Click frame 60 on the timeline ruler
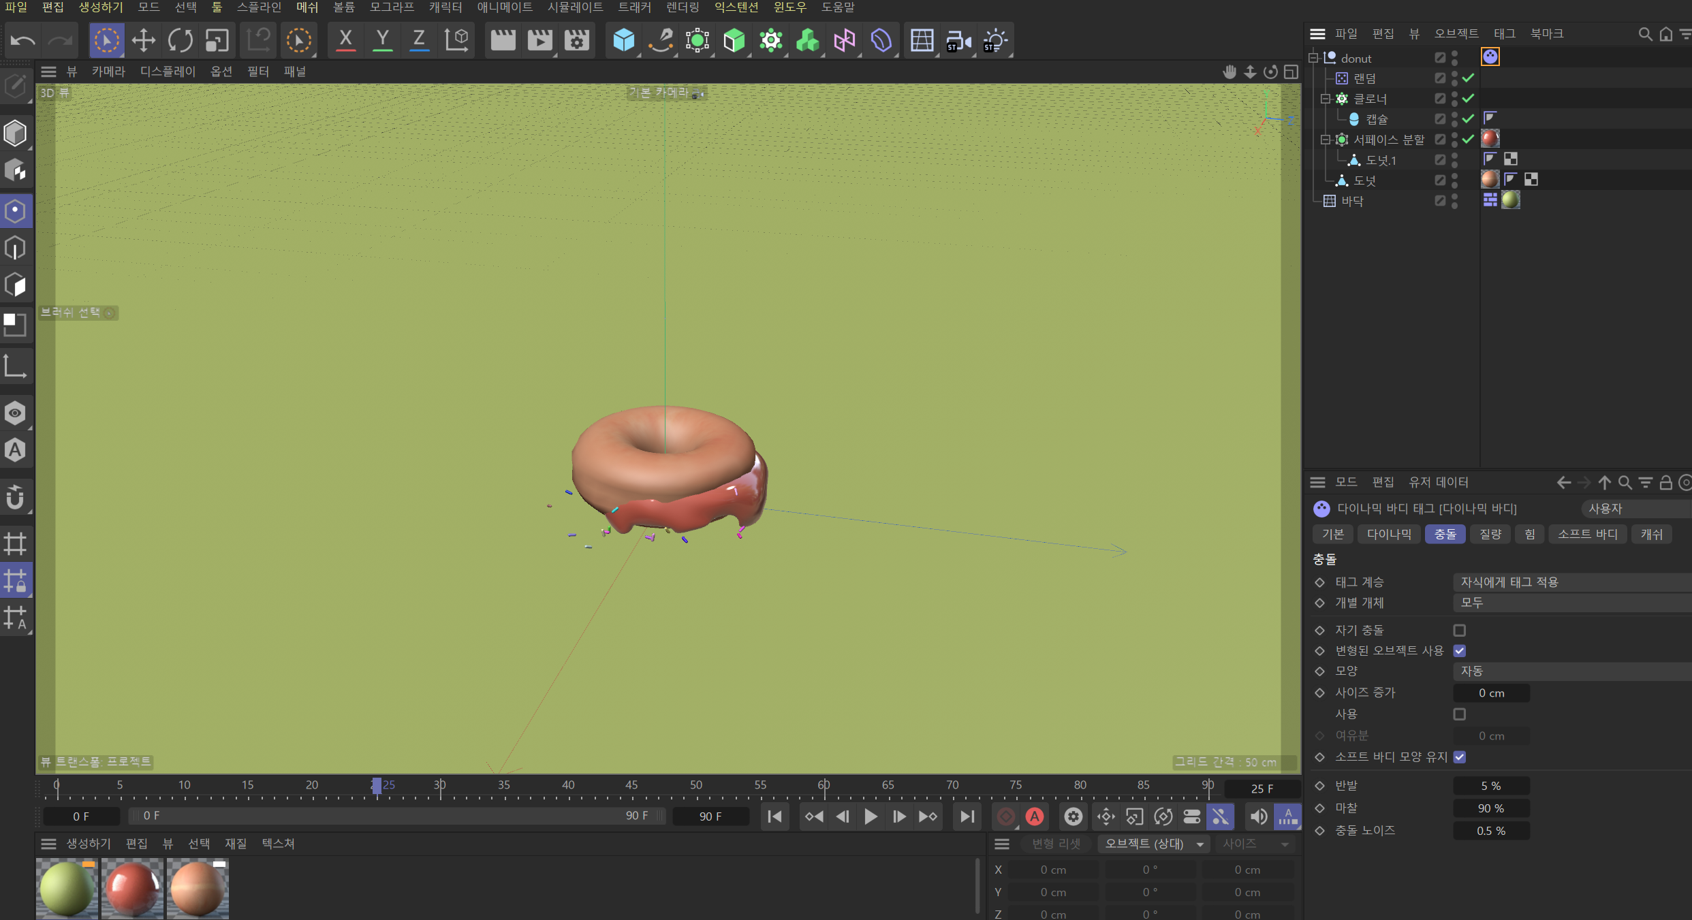The width and height of the screenshot is (1692, 920). tap(824, 787)
